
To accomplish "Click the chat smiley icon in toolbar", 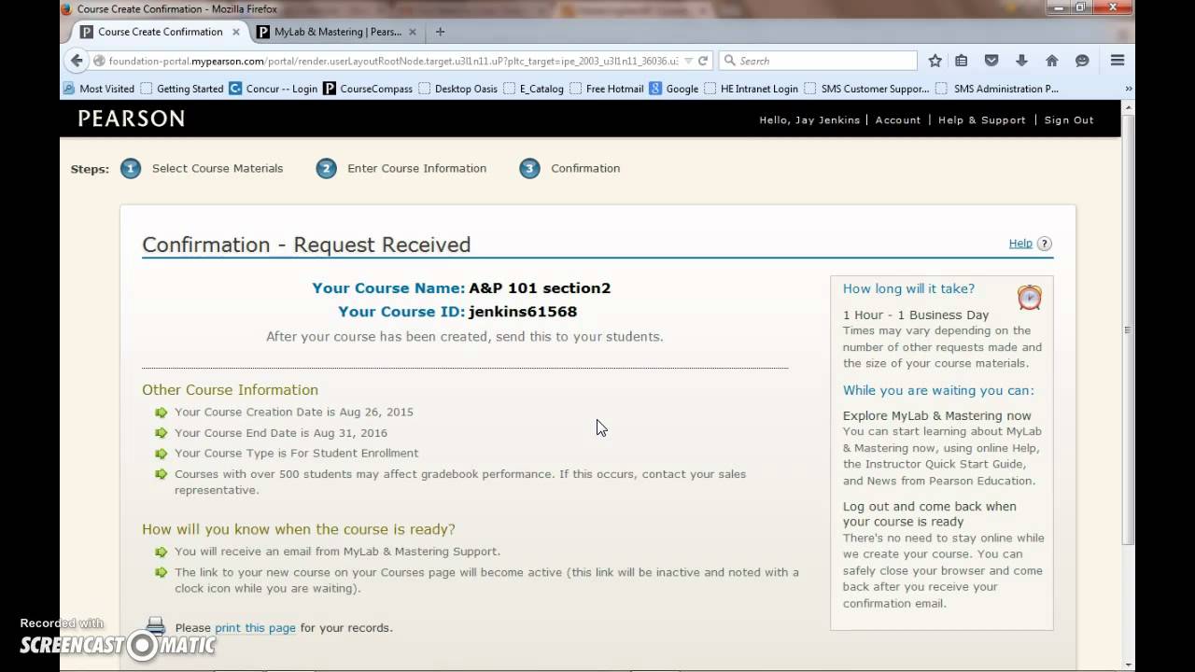I will (1082, 61).
